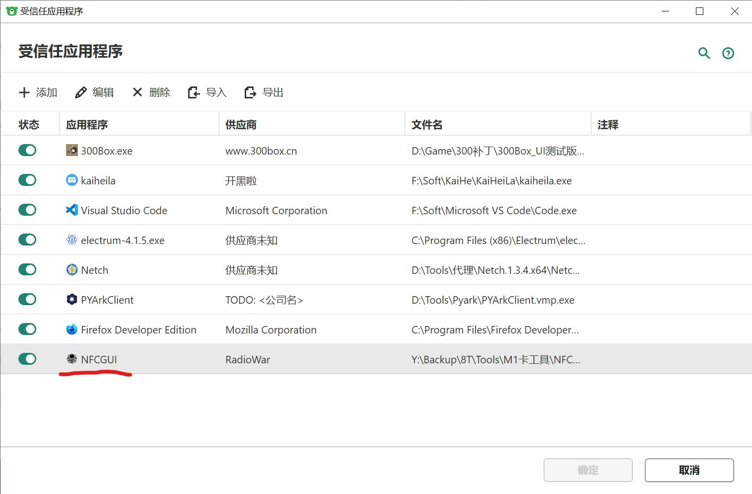
Task: Click the electrum-4.1.5.exe atom icon
Action: (72, 240)
